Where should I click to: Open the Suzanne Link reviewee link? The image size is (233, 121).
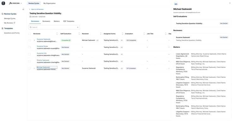(x=42, y=53)
